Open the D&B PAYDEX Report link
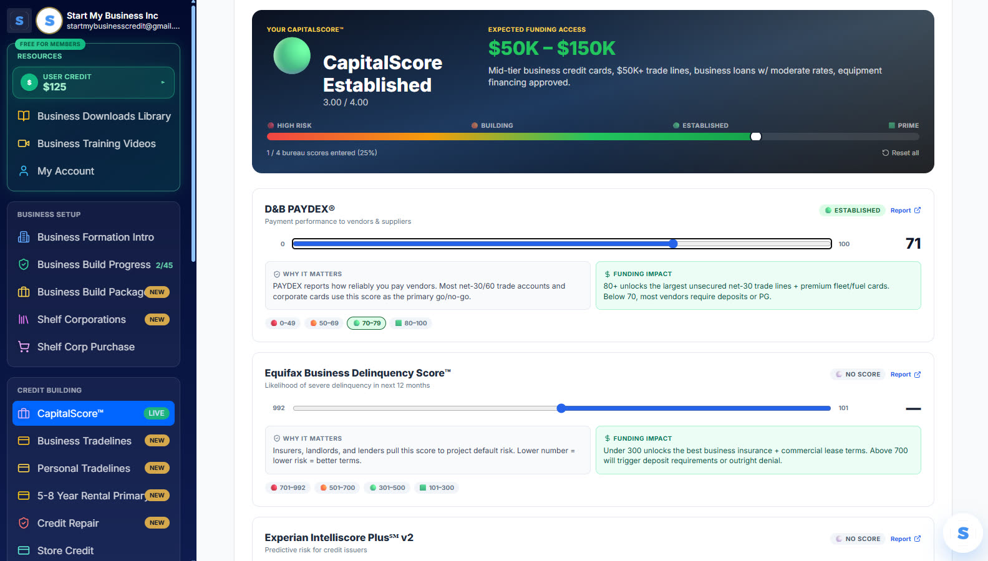This screenshot has width=988, height=561. (905, 211)
